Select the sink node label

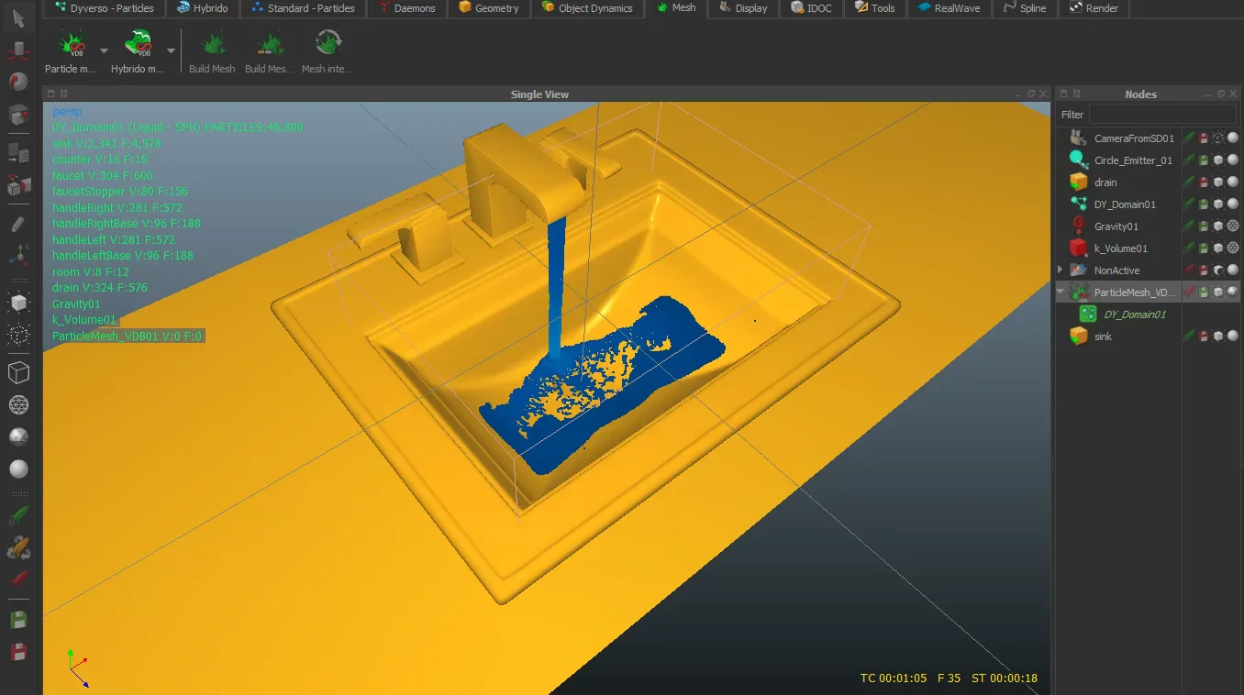1103,336
